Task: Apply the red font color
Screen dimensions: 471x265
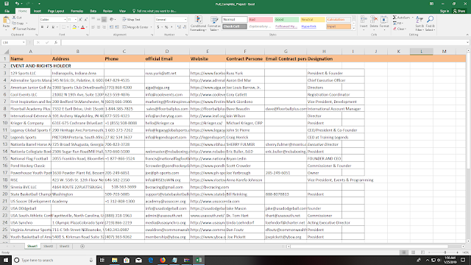Action: (x=83, y=27)
